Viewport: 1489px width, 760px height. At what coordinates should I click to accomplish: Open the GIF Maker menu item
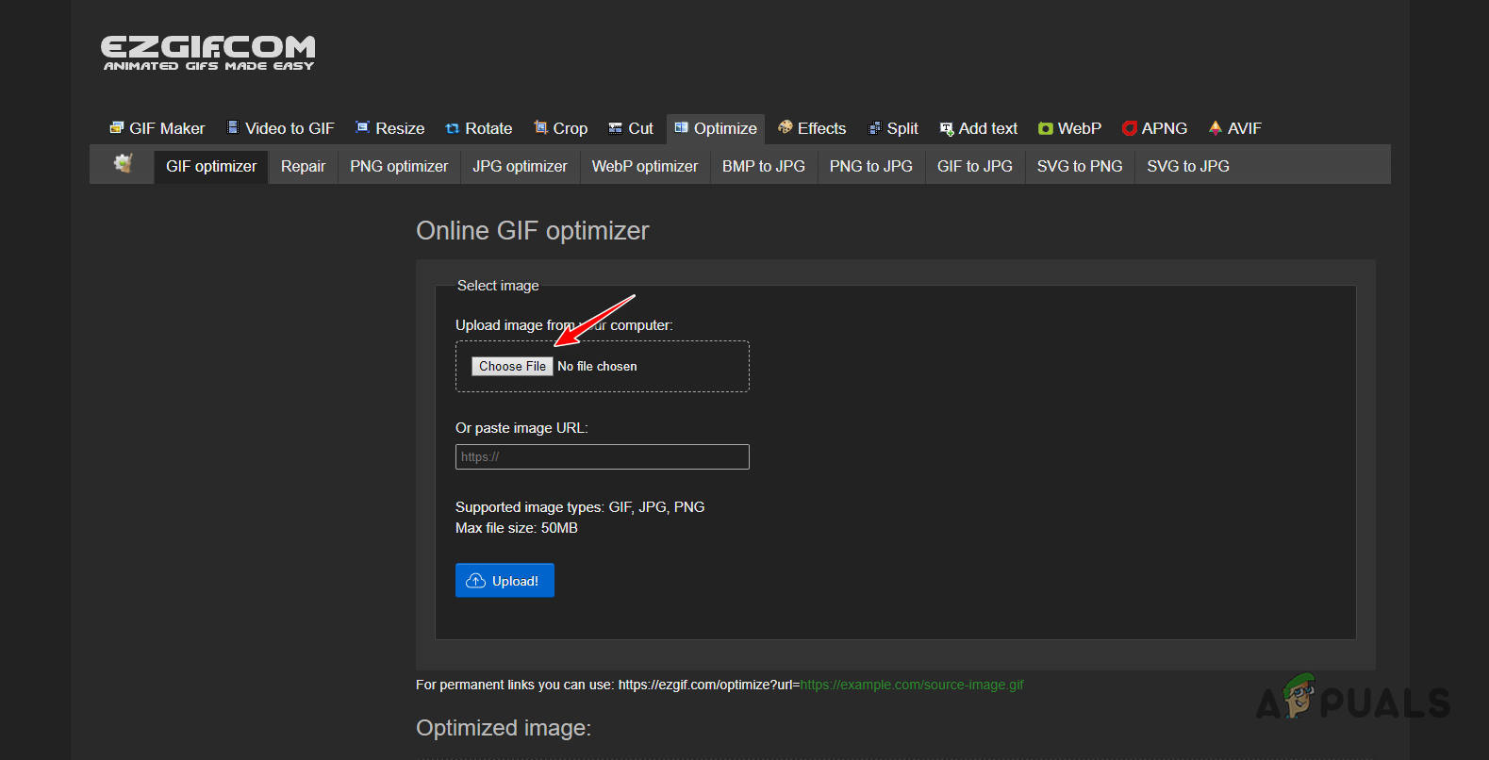click(x=157, y=128)
